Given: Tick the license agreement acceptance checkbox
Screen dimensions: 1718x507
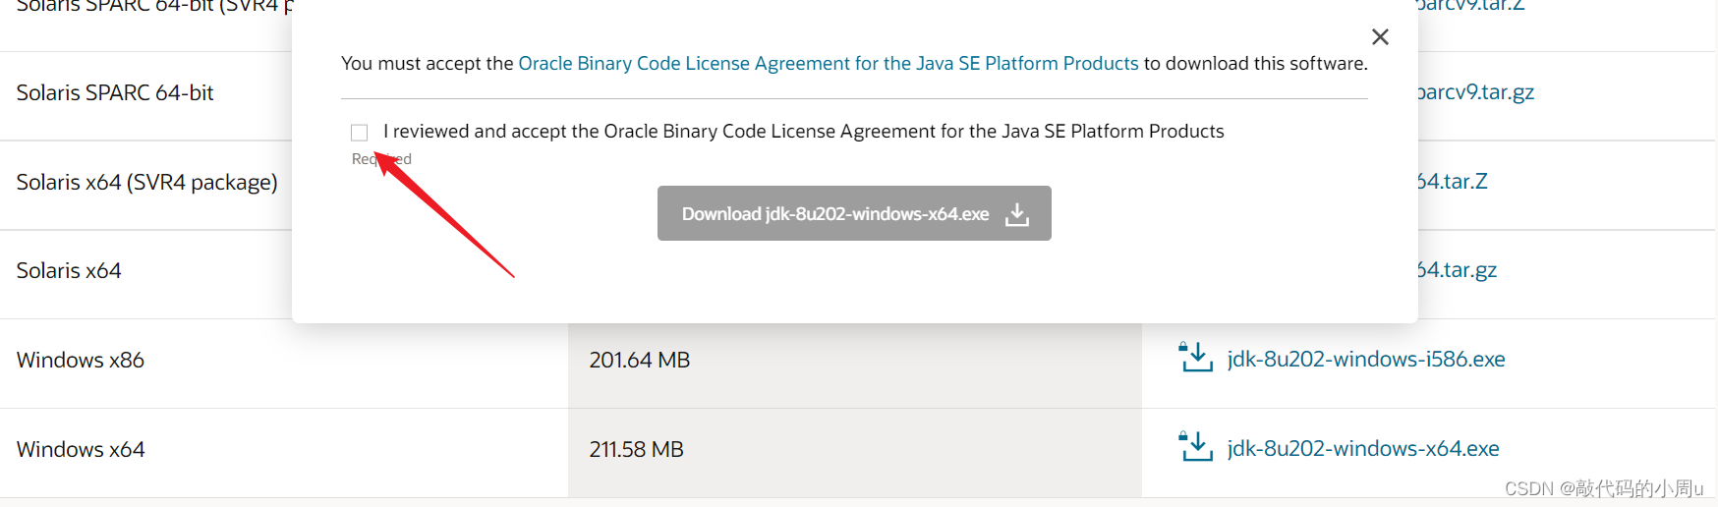Looking at the screenshot, I should [x=360, y=133].
